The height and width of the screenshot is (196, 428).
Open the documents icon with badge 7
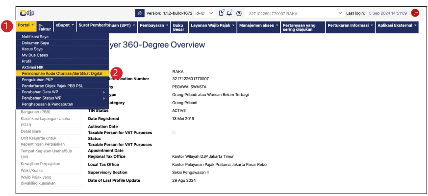(x=222, y=13)
